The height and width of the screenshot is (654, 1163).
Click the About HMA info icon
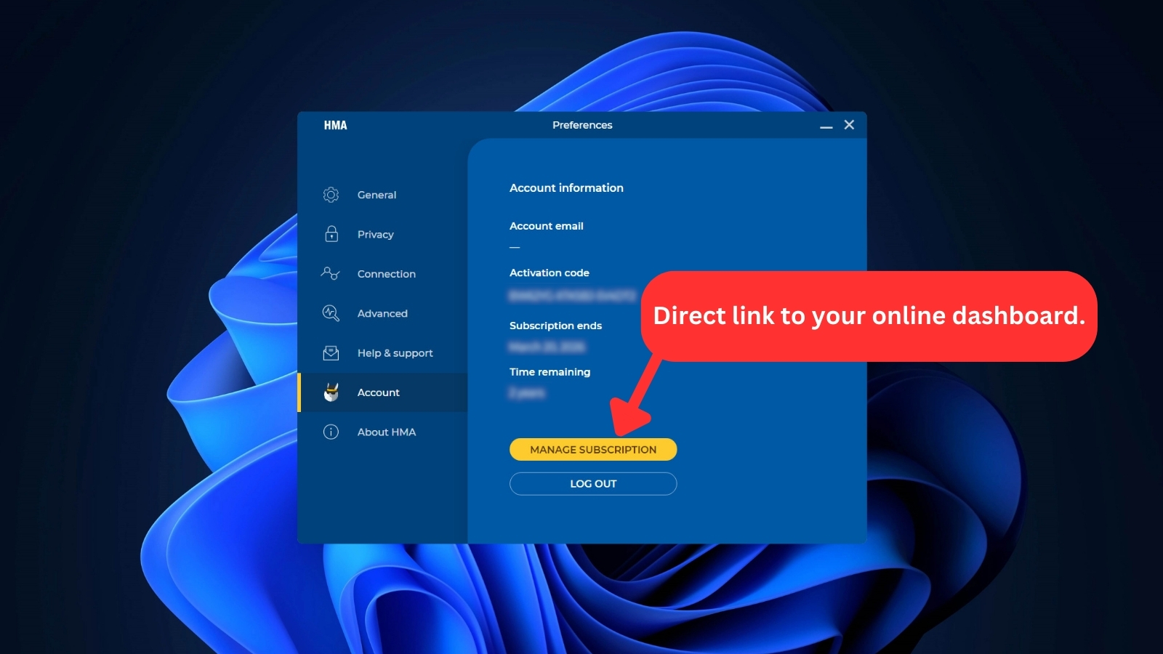pos(331,432)
